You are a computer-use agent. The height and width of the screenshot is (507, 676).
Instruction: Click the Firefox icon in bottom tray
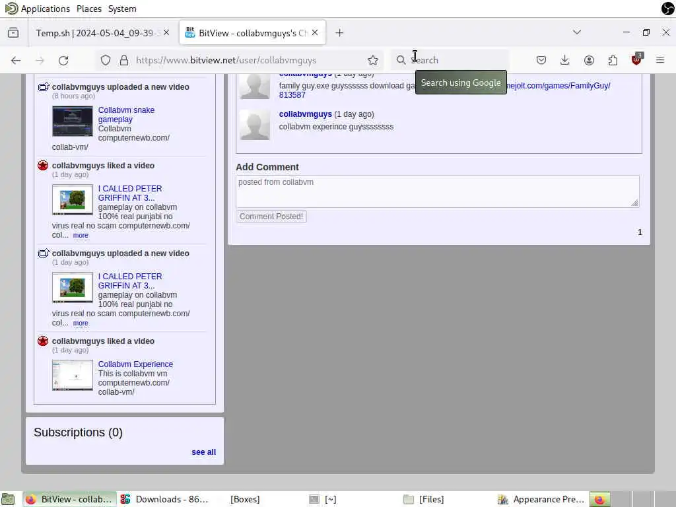599,499
